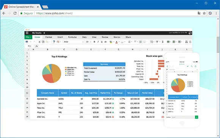
Task: Open the Format tab
Action: pyautogui.click(x=49, y=37)
